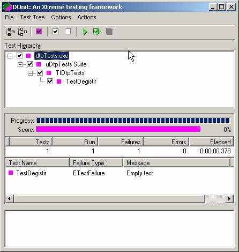Viewport: 239px width, 252px height.
Task: Uncheck the TestDegistir tree checkbox
Action: point(50,81)
